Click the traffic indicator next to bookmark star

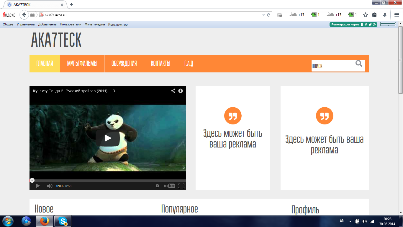coord(353,15)
